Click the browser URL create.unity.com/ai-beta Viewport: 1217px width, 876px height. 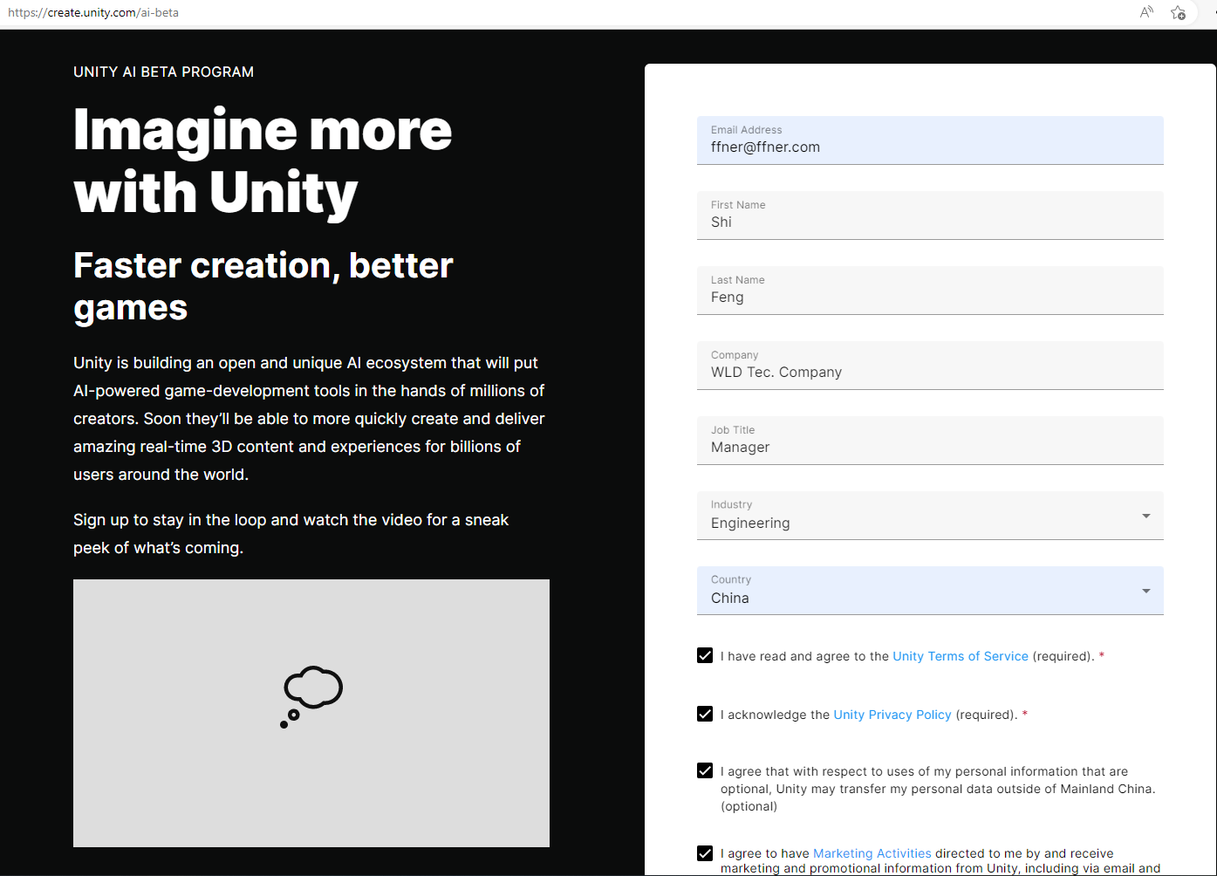pyautogui.click(x=93, y=13)
